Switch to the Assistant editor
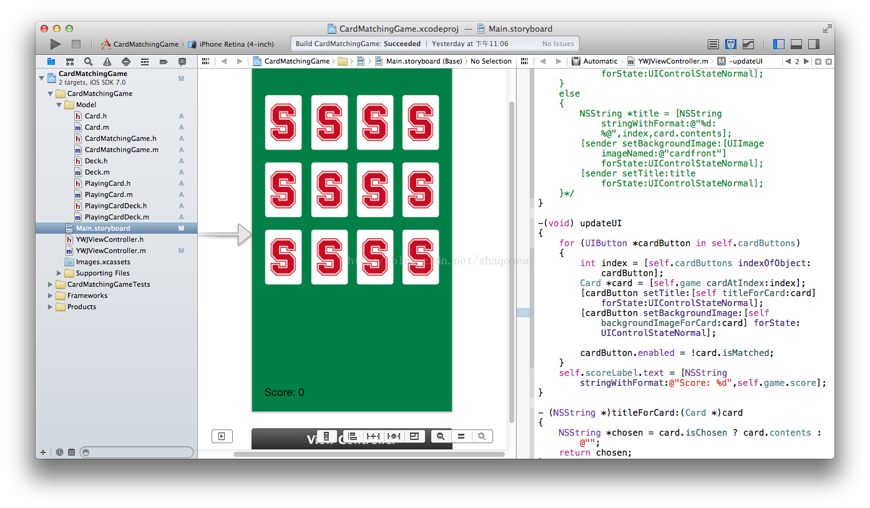 pos(731,44)
